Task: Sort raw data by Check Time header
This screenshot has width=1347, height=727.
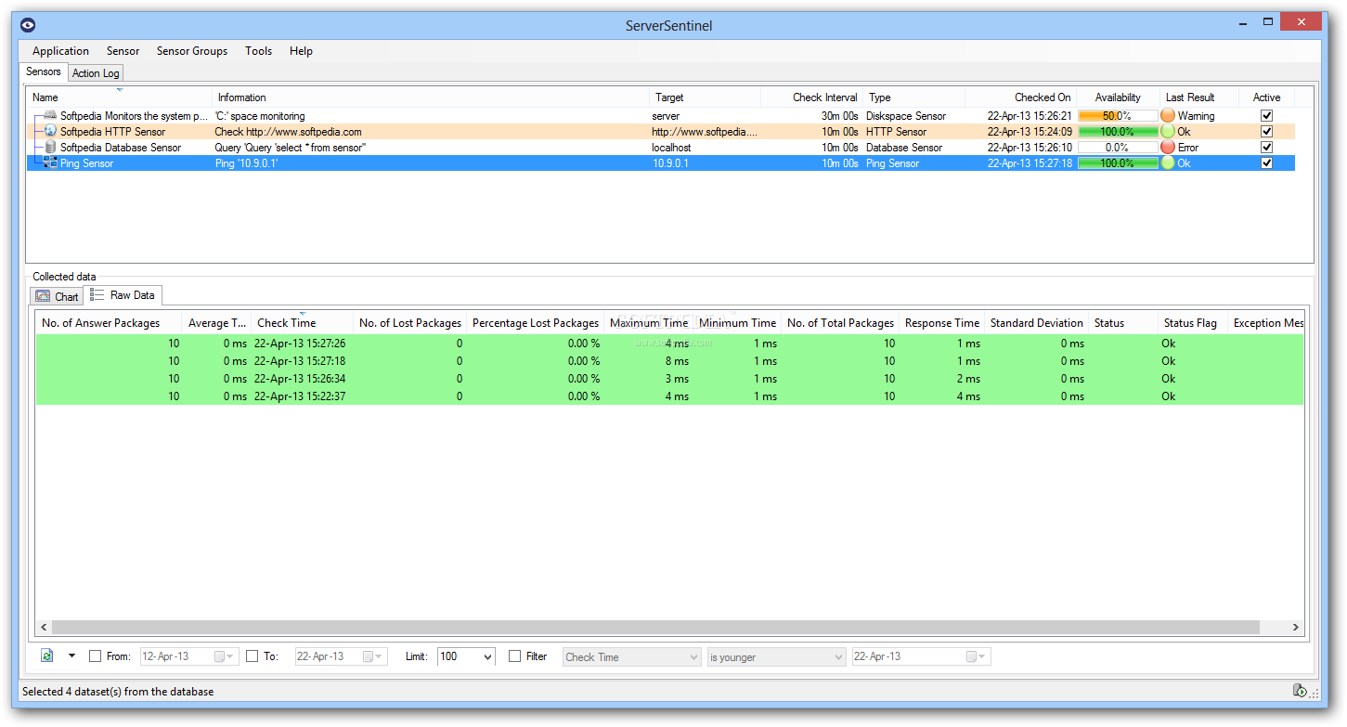Action: pos(302,323)
